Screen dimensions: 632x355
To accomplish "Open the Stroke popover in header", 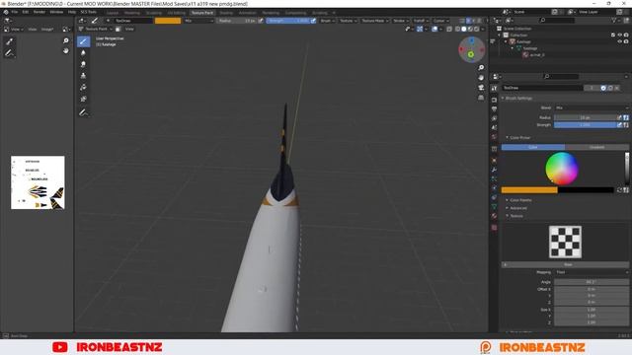I will click(x=400, y=21).
